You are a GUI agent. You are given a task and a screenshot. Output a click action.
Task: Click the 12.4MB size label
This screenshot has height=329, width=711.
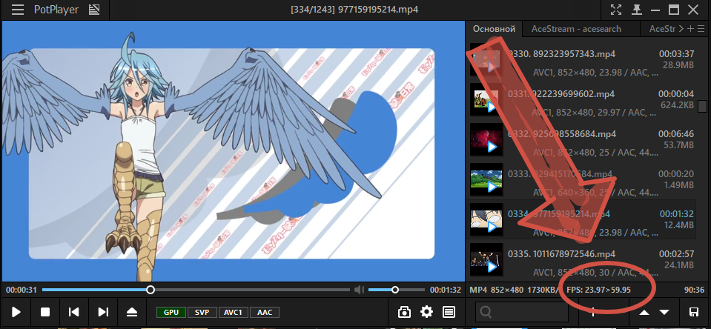tap(678, 225)
